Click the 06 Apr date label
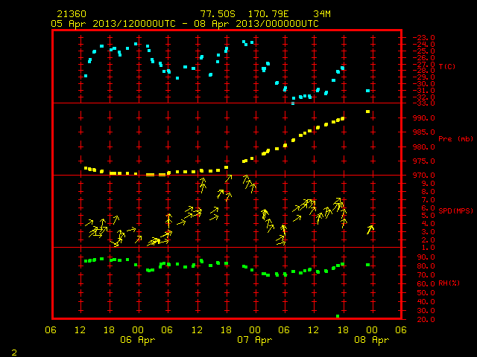Viewport: 477px width, 357px height. coord(138,340)
